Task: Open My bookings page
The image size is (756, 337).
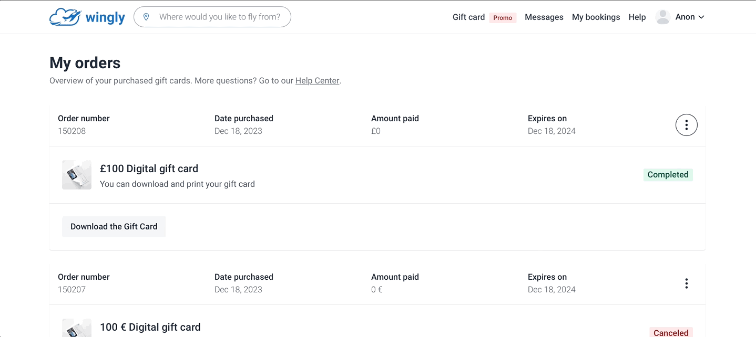Action: coord(596,17)
